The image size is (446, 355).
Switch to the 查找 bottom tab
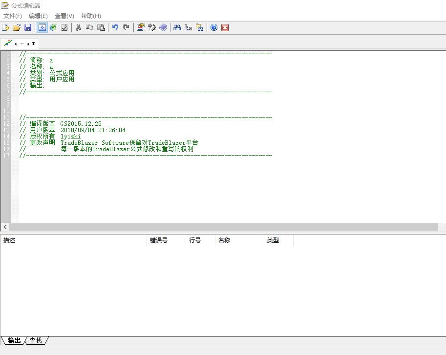tap(36, 340)
